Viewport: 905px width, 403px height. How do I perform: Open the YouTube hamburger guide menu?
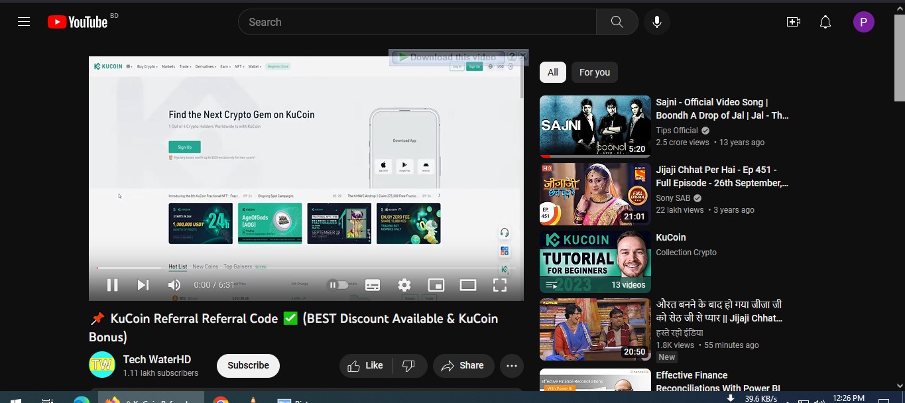click(x=24, y=22)
